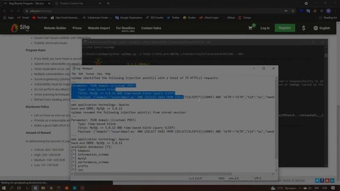Click Notepad horizontal scrollbar
The image size is (340, 191).
click(153, 174)
